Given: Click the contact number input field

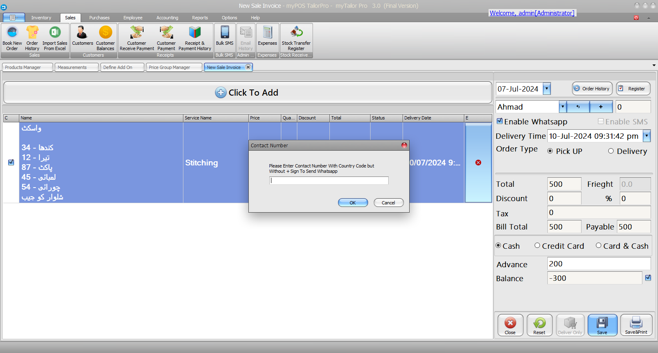Looking at the screenshot, I should (x=329, y=181).
